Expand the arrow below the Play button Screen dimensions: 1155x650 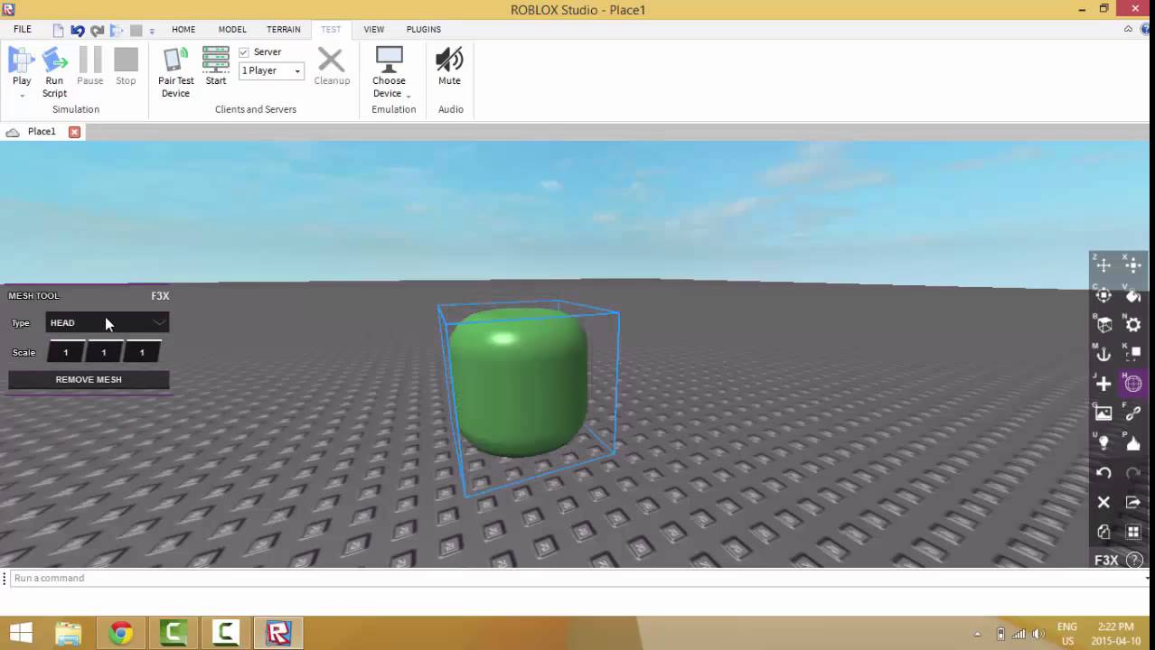22,95
